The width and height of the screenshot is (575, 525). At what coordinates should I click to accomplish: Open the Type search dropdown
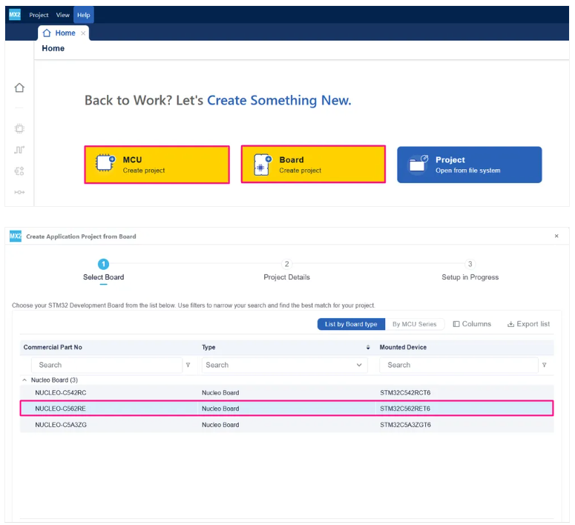[285, 365]
